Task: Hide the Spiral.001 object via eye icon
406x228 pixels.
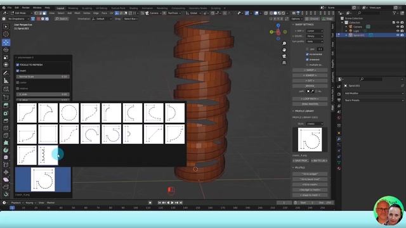Action: [x=398, y=35]
